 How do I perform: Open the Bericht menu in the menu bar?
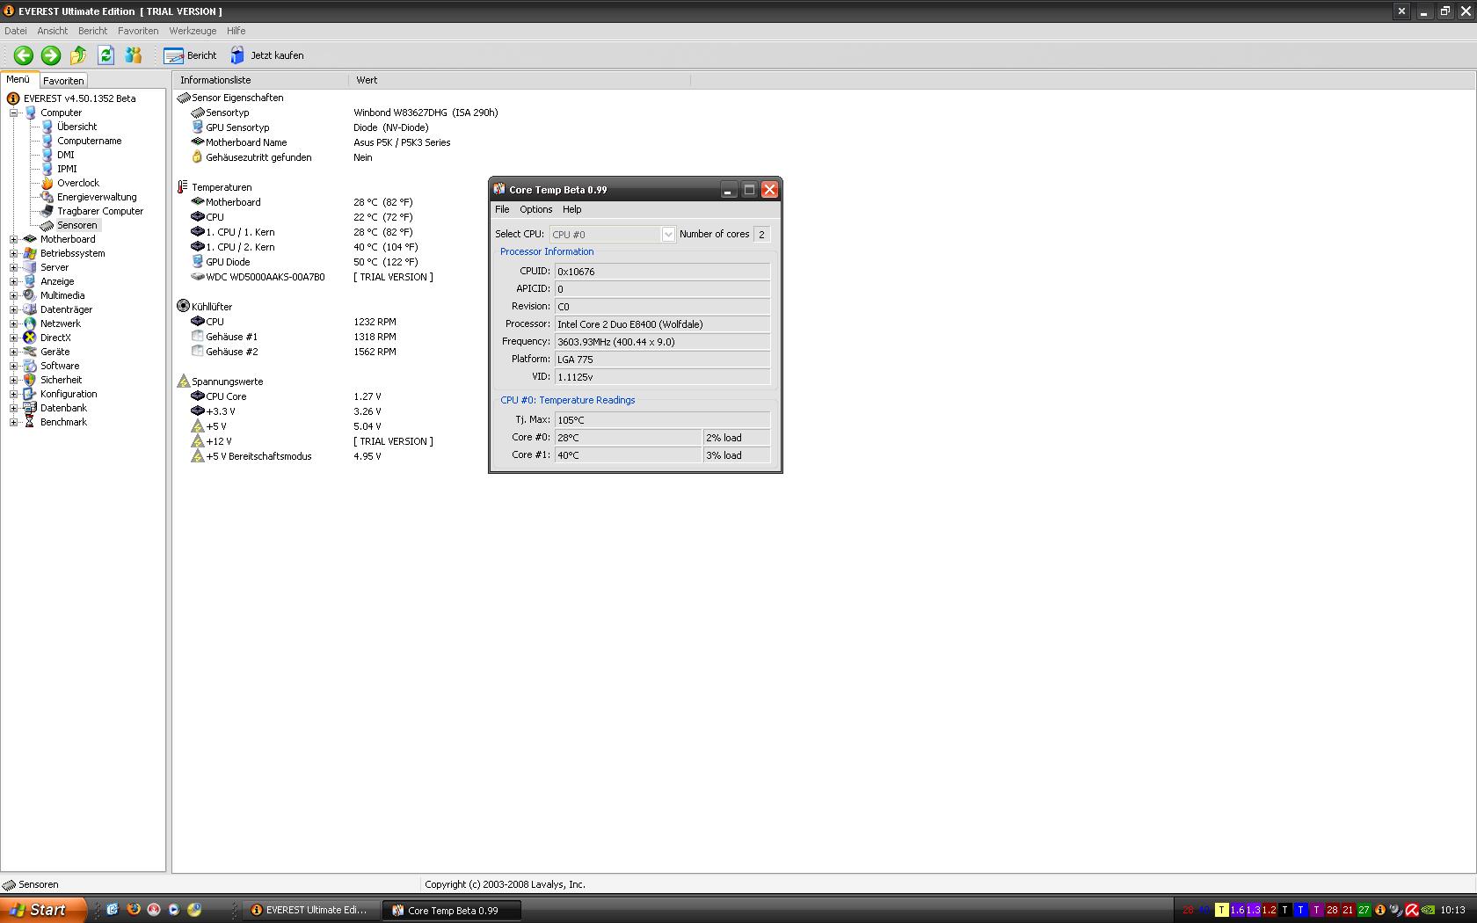[92, 31]
